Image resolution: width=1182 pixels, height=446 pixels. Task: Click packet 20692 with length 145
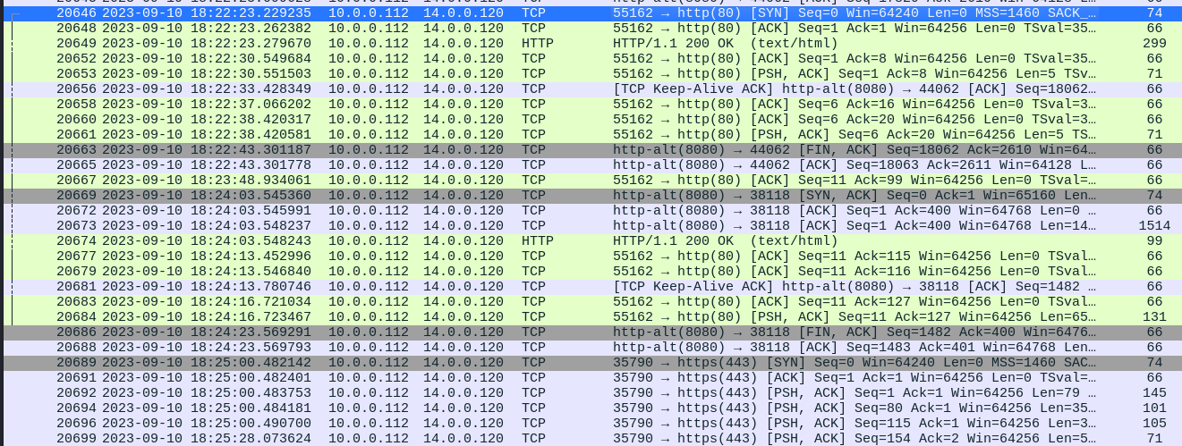pyautogui.click(x=591, y=393)
